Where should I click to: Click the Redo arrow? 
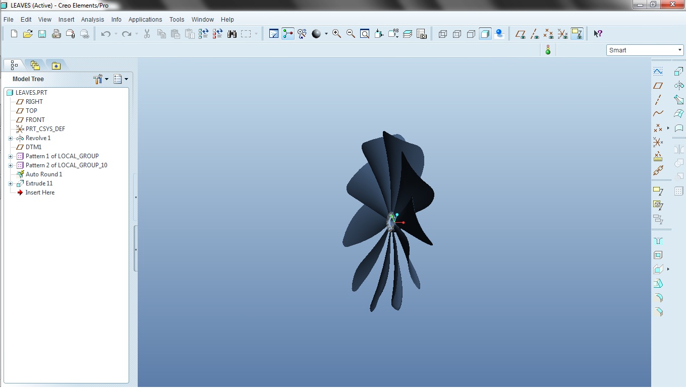click(x=127, y=34)
